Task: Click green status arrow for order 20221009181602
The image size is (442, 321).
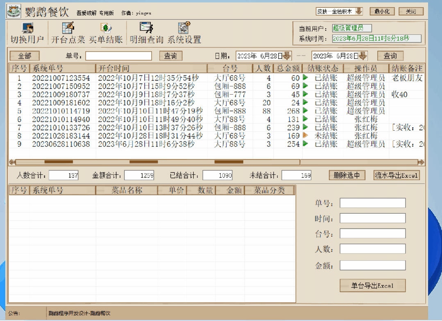Action: (x=305, y=102)
